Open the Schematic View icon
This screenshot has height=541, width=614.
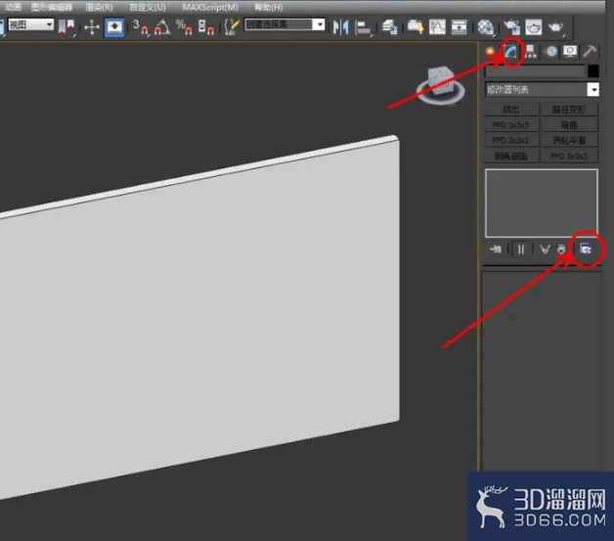tap(459, 27)
